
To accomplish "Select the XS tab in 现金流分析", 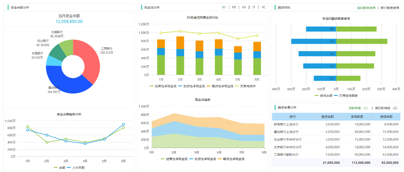I will tap(224, 7).
